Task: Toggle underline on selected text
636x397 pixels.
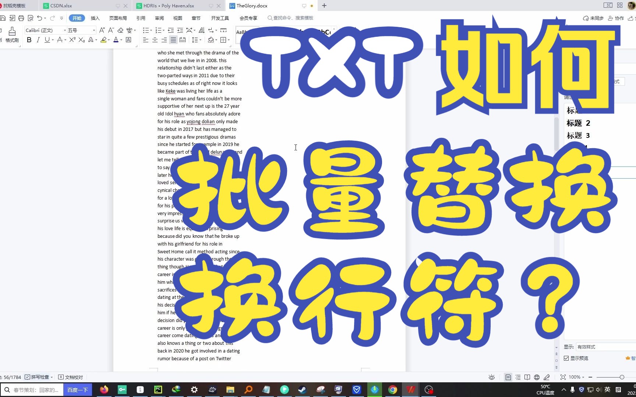Action: pos(47,40)
